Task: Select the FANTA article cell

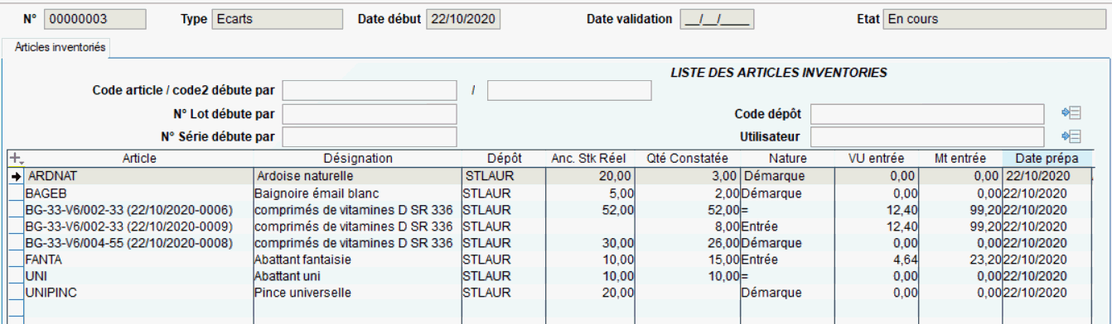Action: click(x=139, y=260)
